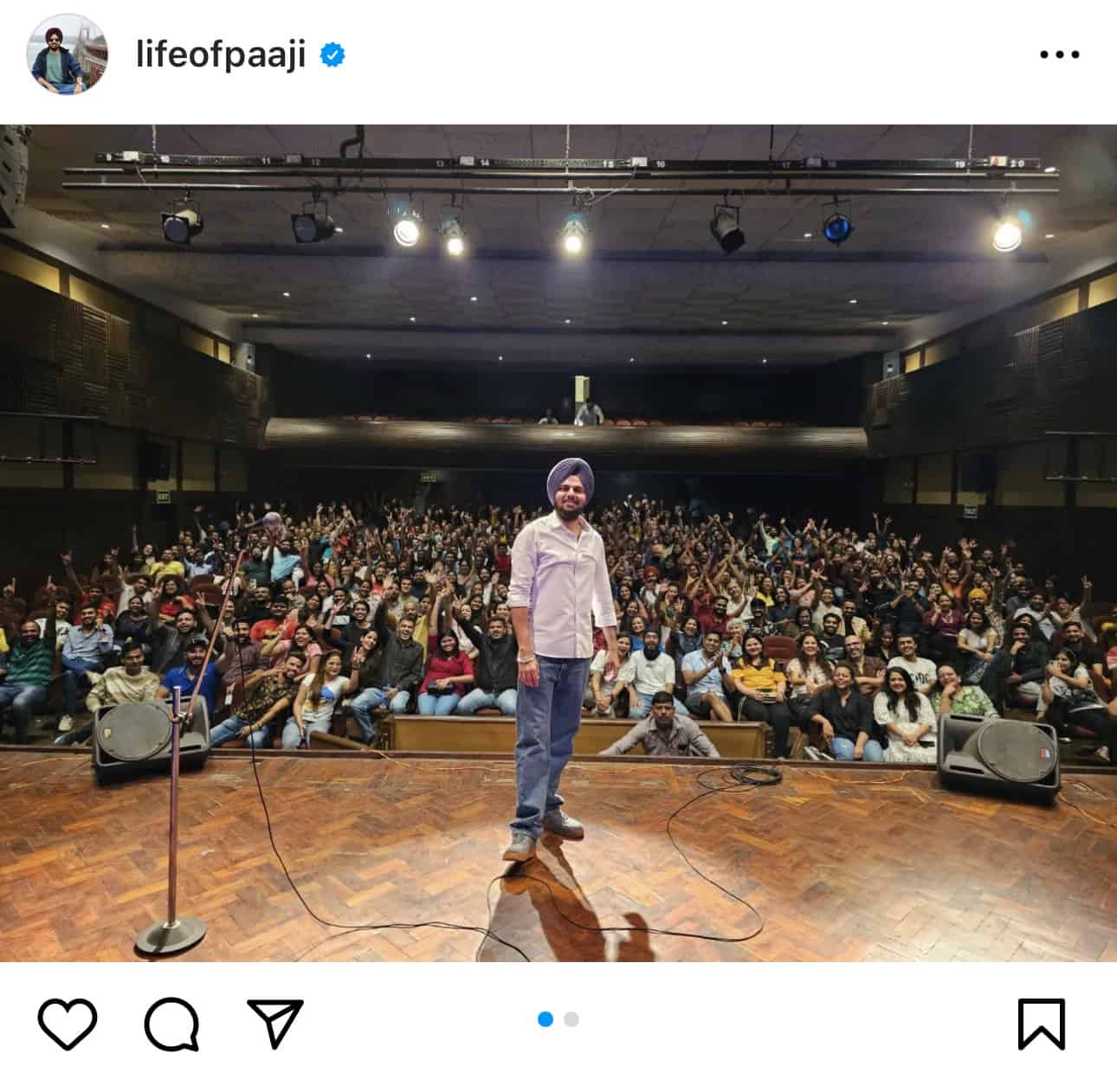
Task: Click the people on the rear balcony
Action: click(x=573, y=414)
